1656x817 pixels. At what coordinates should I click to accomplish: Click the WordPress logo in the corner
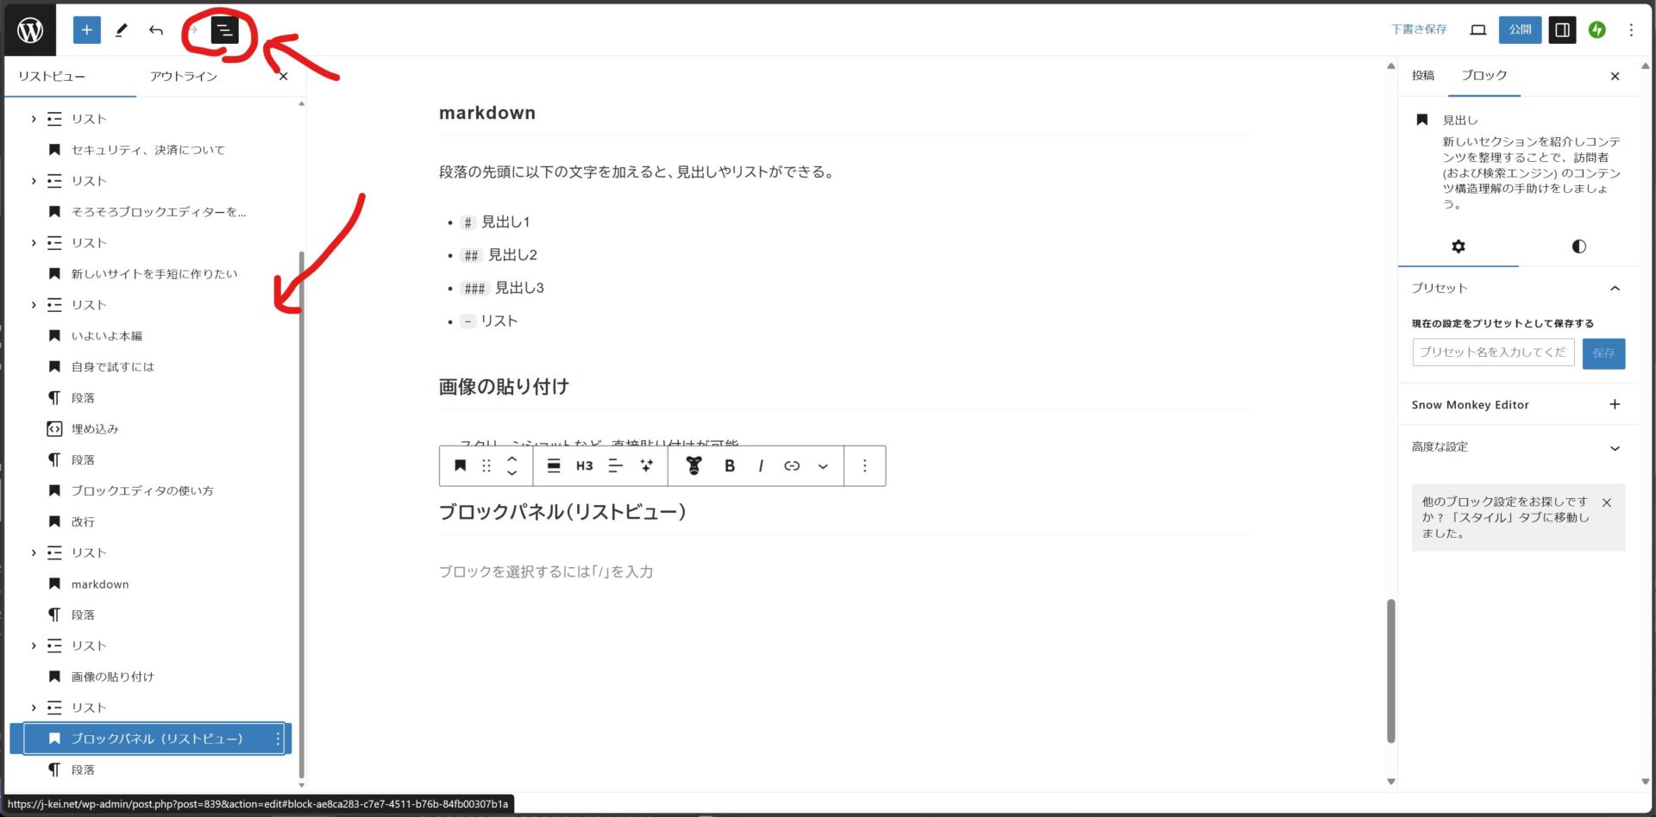[x=30, y=29]
